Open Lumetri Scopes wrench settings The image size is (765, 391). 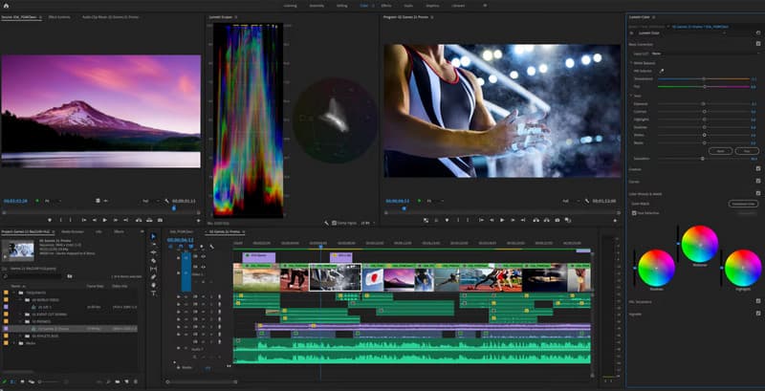(326, 222)
